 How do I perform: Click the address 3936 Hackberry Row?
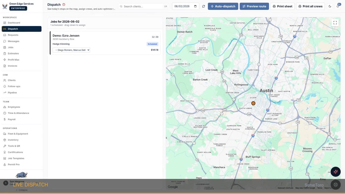(63, 39)
